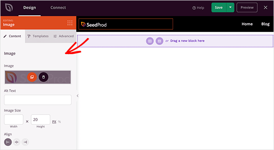This screenshot has width=274, height=150.
Task: Align the image left
Action: tap(8, 142)
